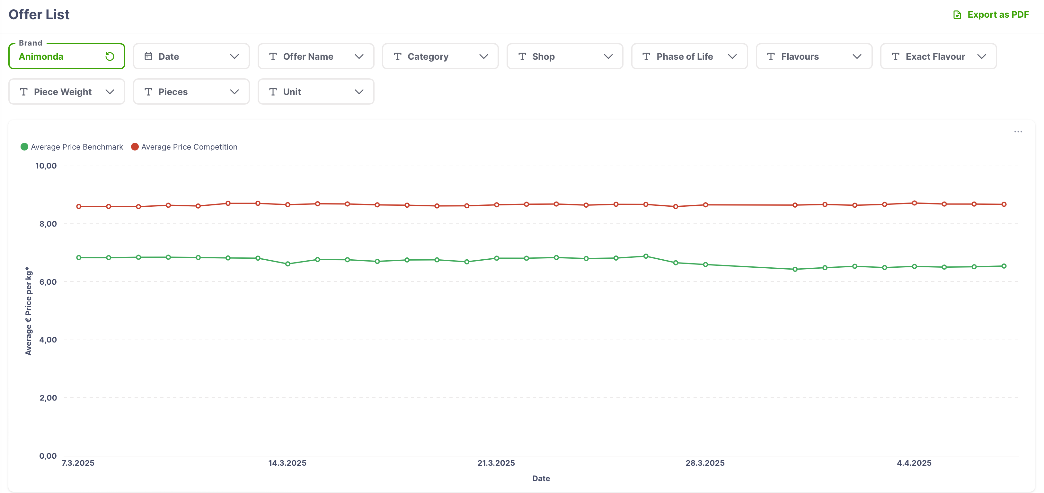Open the Exact Flavour dropdown
Viewport: 1044px width, 493px height.
click(x=981, y=56)
